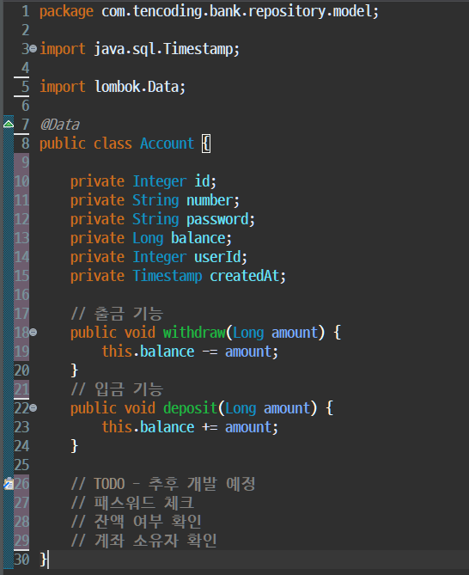469x575 pixels.
Task: Click line number 25 in the gutter
Action: [x=21, y=465]
